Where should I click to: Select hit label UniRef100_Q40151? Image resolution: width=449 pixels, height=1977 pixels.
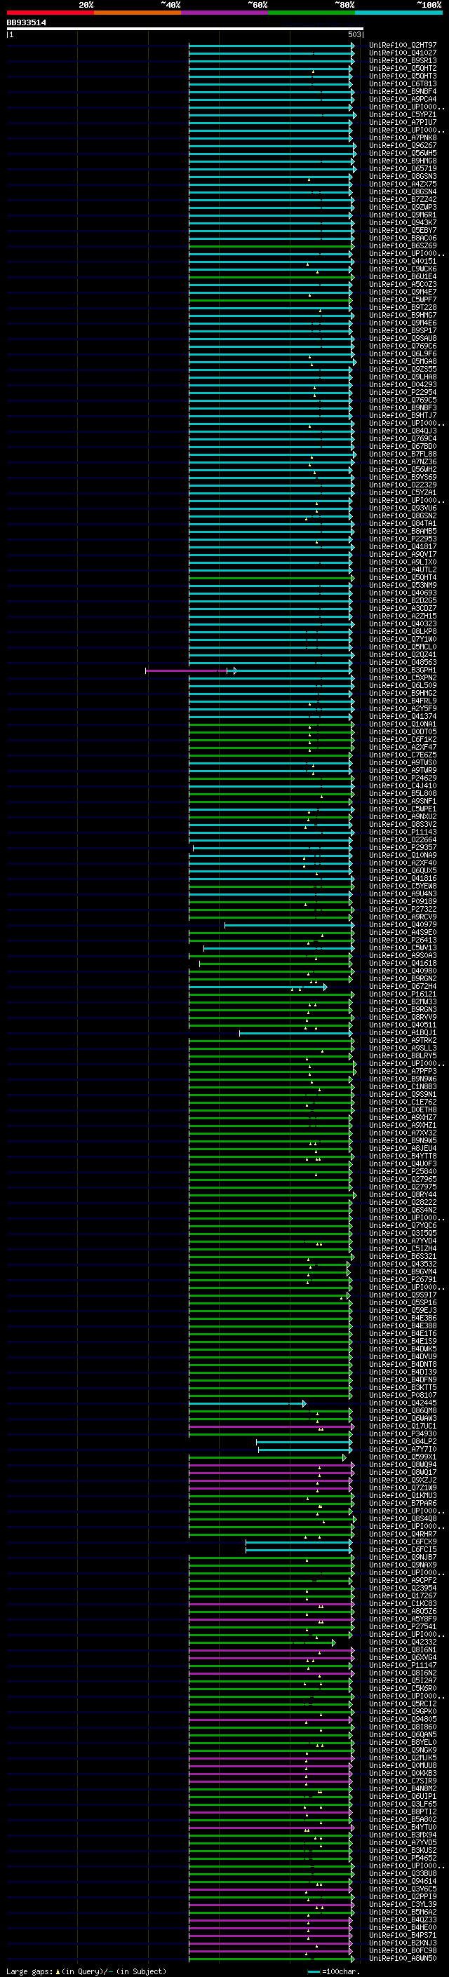coord(402,262)
